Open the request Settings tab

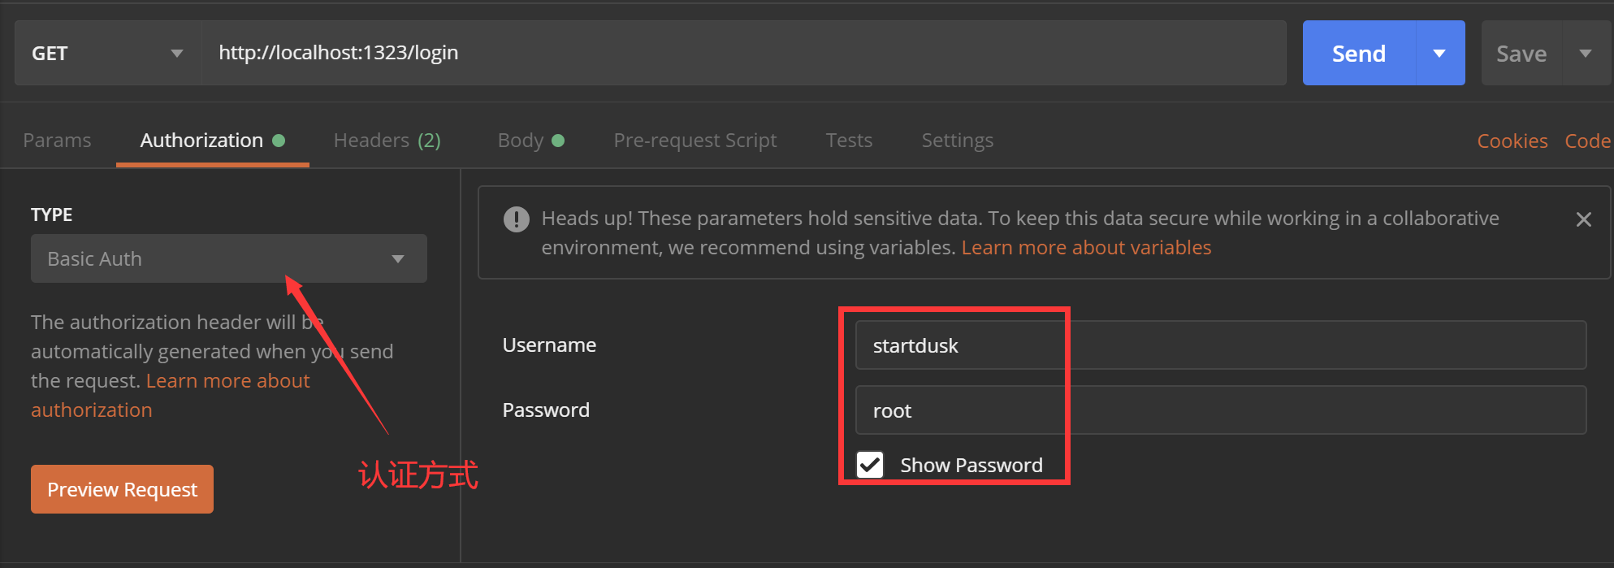point(957,141)
